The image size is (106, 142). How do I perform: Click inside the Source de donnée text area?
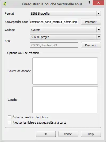tap(65, 71)
